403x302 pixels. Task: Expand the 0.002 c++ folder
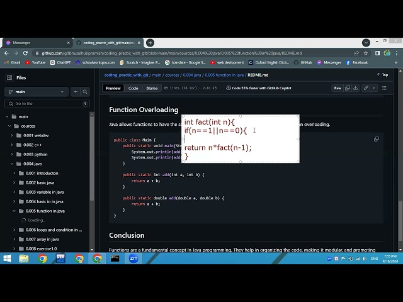[12, 145]
